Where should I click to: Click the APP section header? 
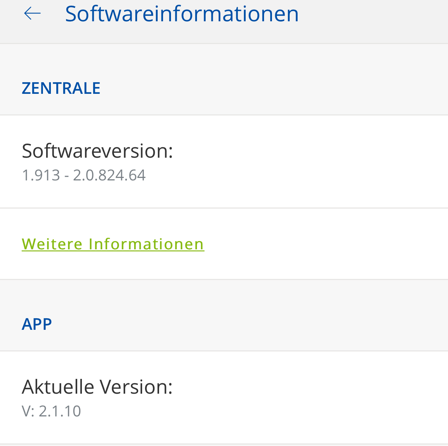(37, 324)
